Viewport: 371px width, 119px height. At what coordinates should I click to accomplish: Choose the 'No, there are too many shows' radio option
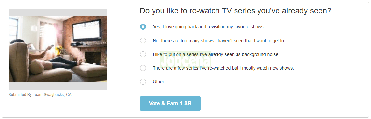[x=143, y=41]
